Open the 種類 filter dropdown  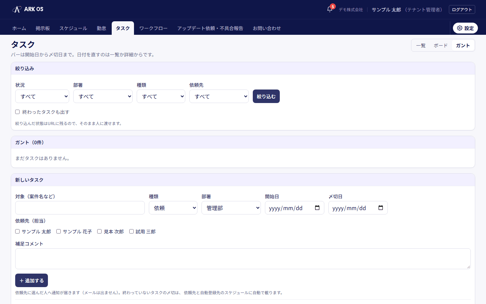161,96
